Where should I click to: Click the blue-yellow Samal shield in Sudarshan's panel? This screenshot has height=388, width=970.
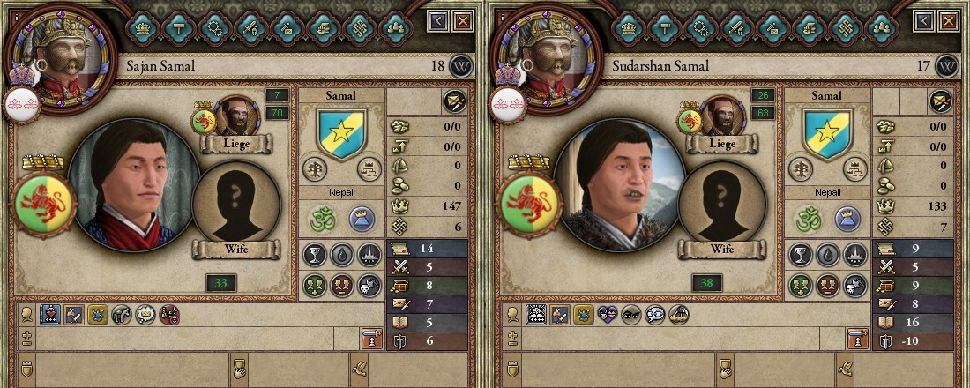point(827,134)
